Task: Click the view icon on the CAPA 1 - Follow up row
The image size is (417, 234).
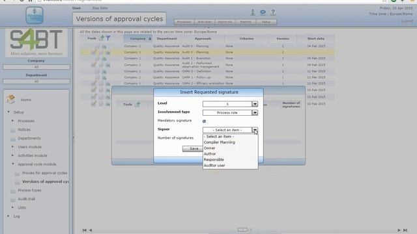Action: 104,77
